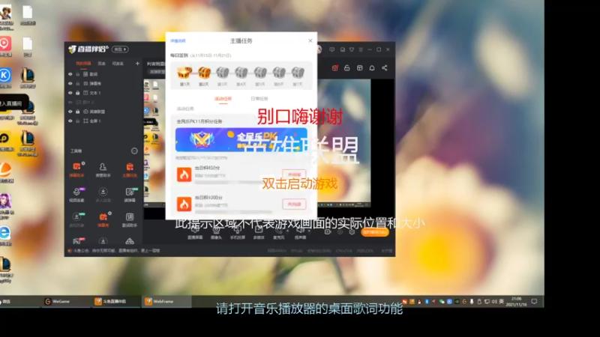Open the Windows notification center icon

click(535, 302)
